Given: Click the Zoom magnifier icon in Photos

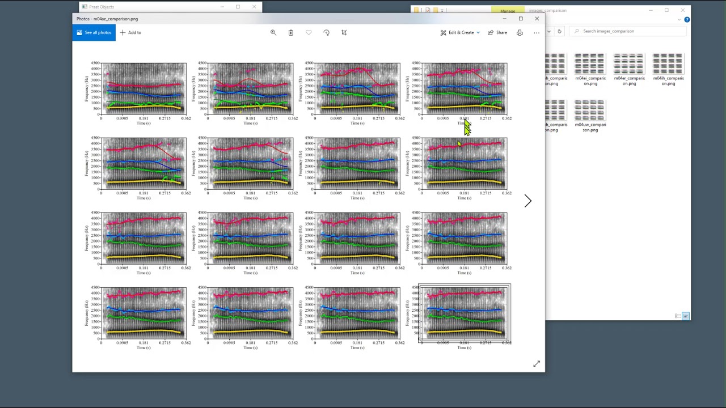Looking at the screenshot, I should tap(273, 32).
